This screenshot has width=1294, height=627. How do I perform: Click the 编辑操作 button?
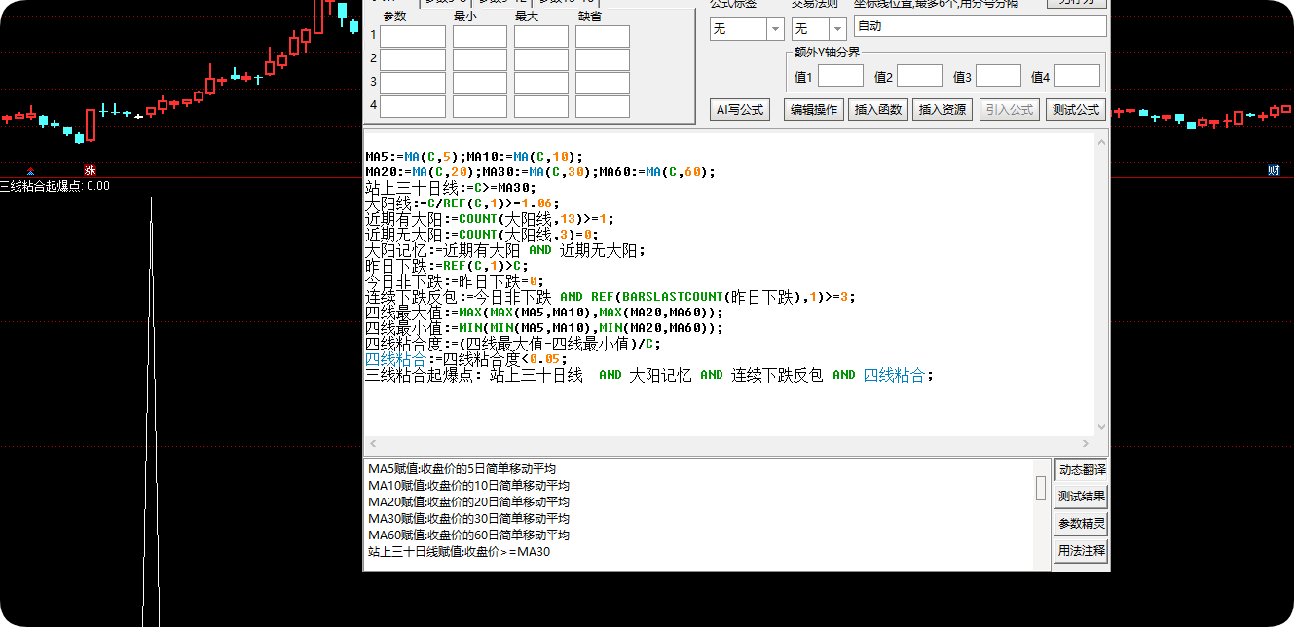tap(814, 110)
